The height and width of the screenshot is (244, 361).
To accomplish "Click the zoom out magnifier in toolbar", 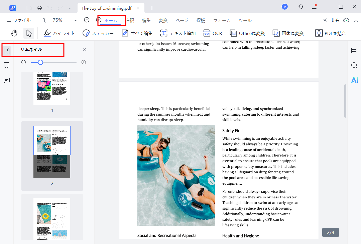I will 87,20.
